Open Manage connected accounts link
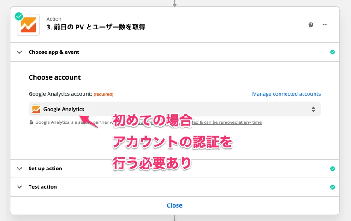This screenshot has height=221, width=351. point(286,94)
